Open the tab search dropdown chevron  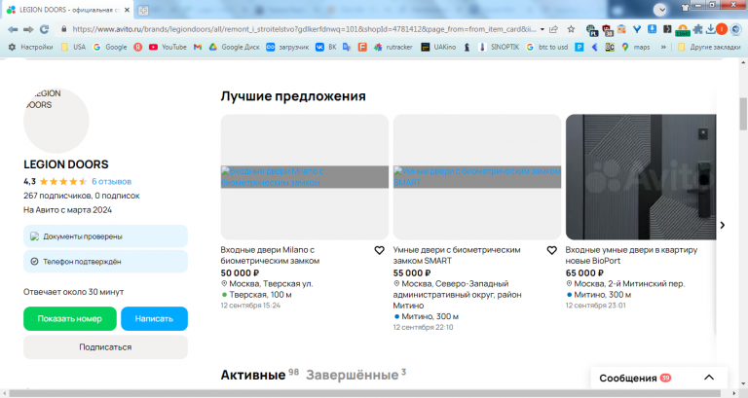coord(660,9)
